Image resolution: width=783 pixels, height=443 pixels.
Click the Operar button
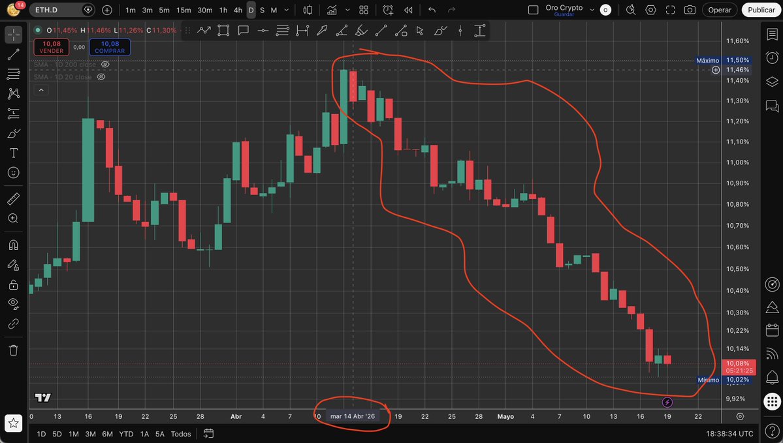click(720, 10)
